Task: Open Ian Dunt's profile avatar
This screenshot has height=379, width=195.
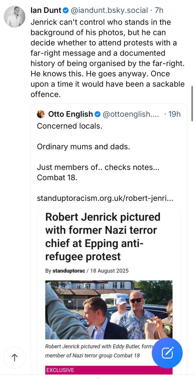Action: (14, 17)
